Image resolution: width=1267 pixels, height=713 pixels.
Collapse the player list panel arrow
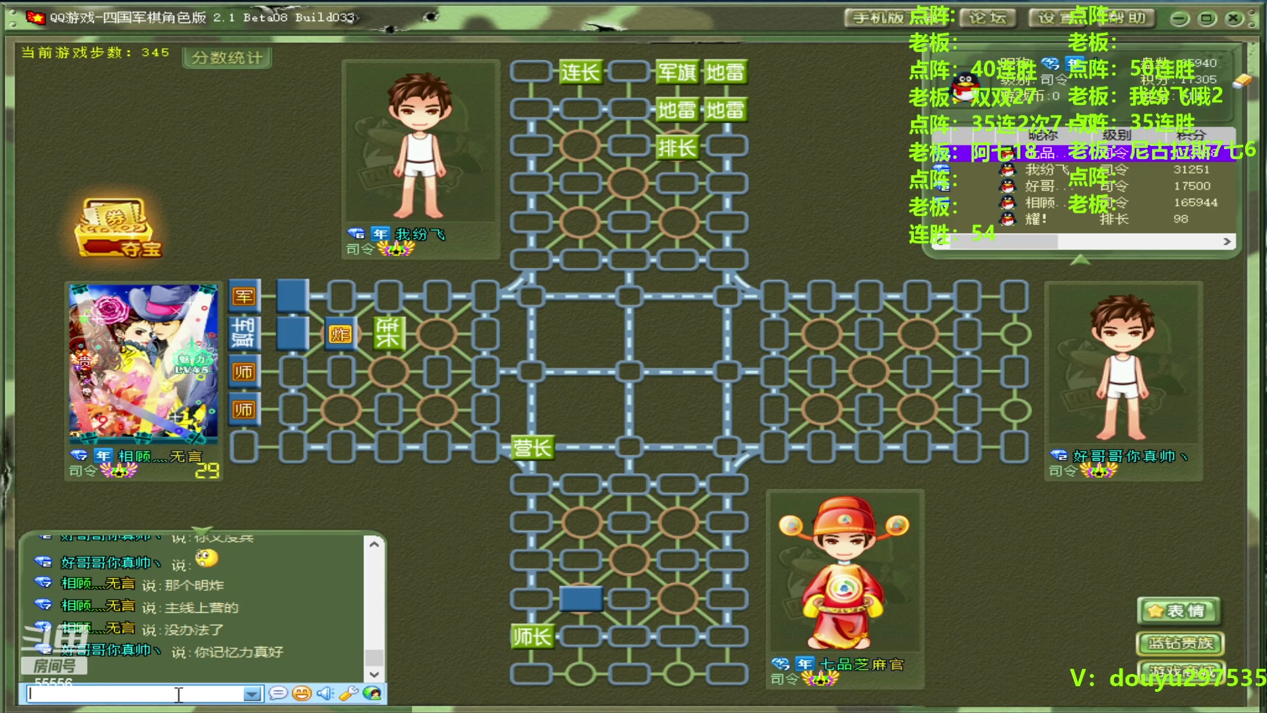click(x=1080, y=260)
